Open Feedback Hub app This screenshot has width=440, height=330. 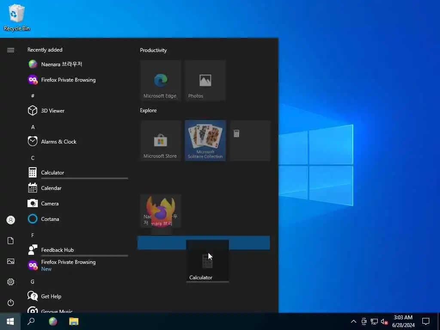(77, 250)
